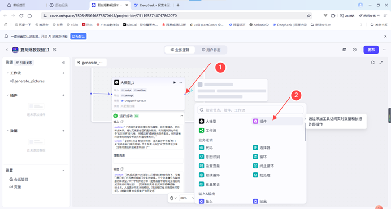Insert the 循环 loop node

click(x=260, y=157)
